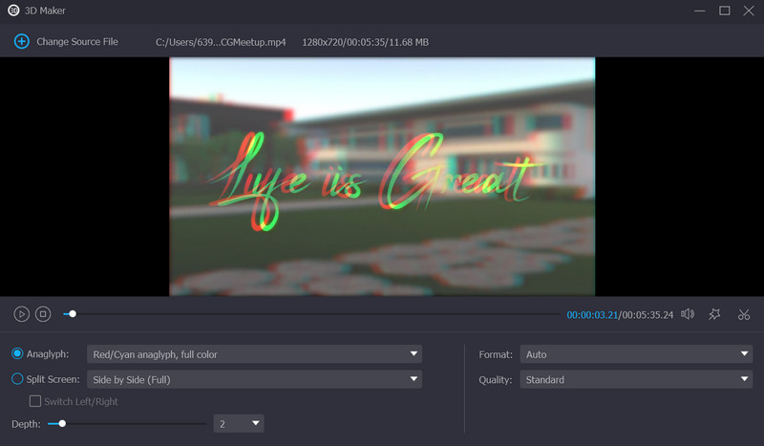Open the Red/Cyan anaglyph dropdown
Screen dimensions: 764x446
254,354
